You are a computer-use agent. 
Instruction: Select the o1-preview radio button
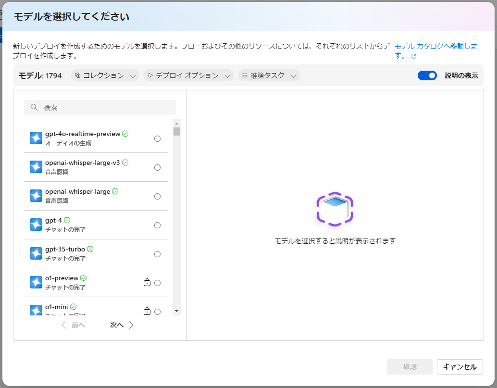157,283
